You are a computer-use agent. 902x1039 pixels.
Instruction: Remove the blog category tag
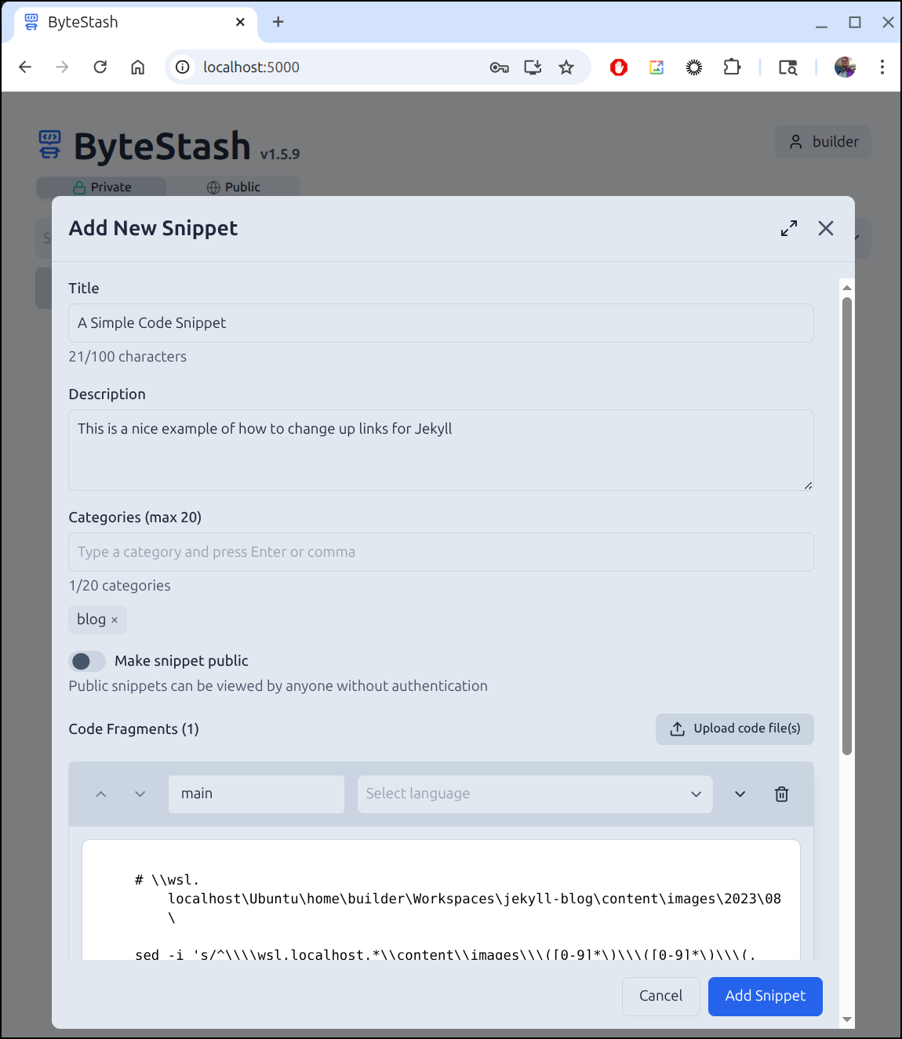click(x=115, y=620)
